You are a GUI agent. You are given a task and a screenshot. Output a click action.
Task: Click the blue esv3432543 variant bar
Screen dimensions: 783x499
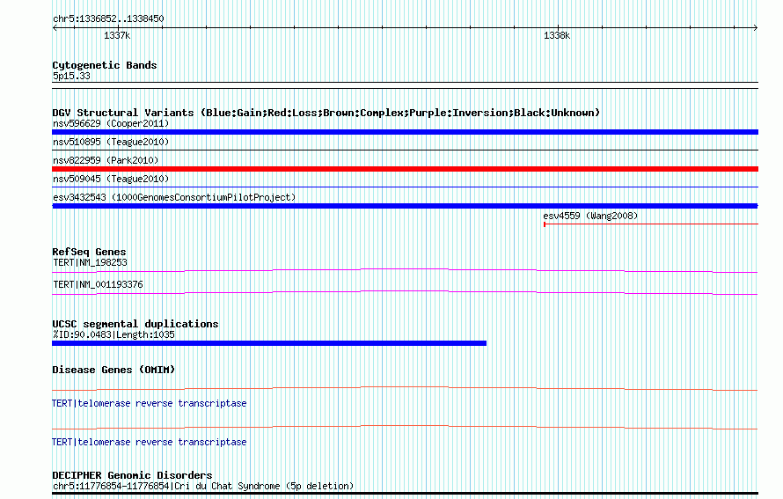coord(405,206)
